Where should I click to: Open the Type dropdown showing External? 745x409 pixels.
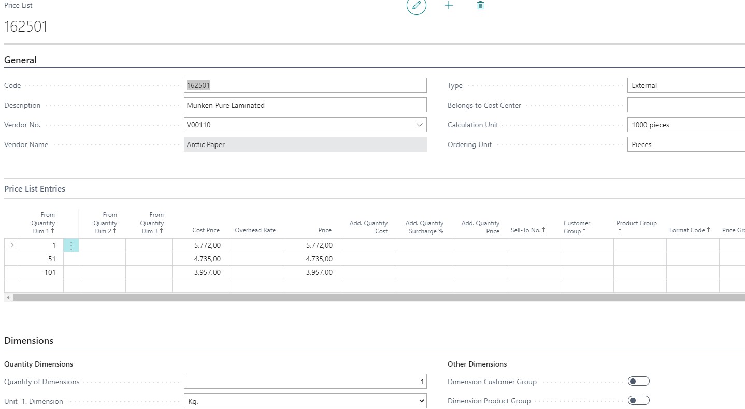point(686,85)
